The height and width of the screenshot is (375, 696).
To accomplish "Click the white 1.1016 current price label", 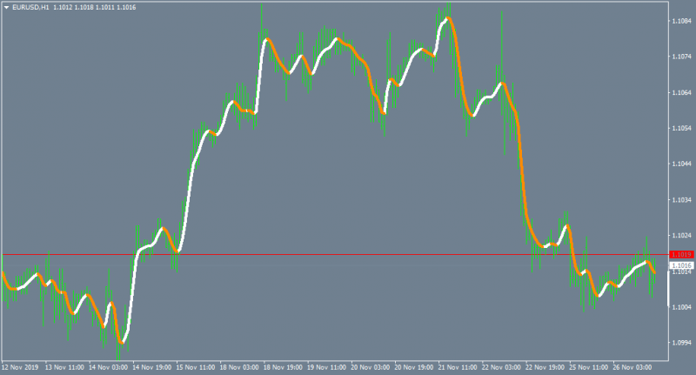I will coord(681,265).
